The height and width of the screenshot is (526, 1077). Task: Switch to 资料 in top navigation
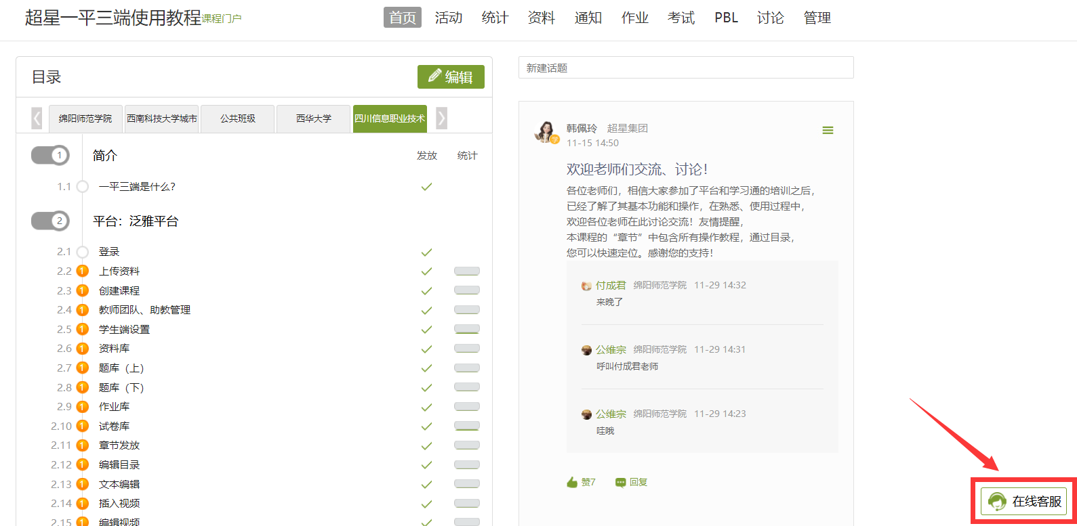(x=542, y=18)
